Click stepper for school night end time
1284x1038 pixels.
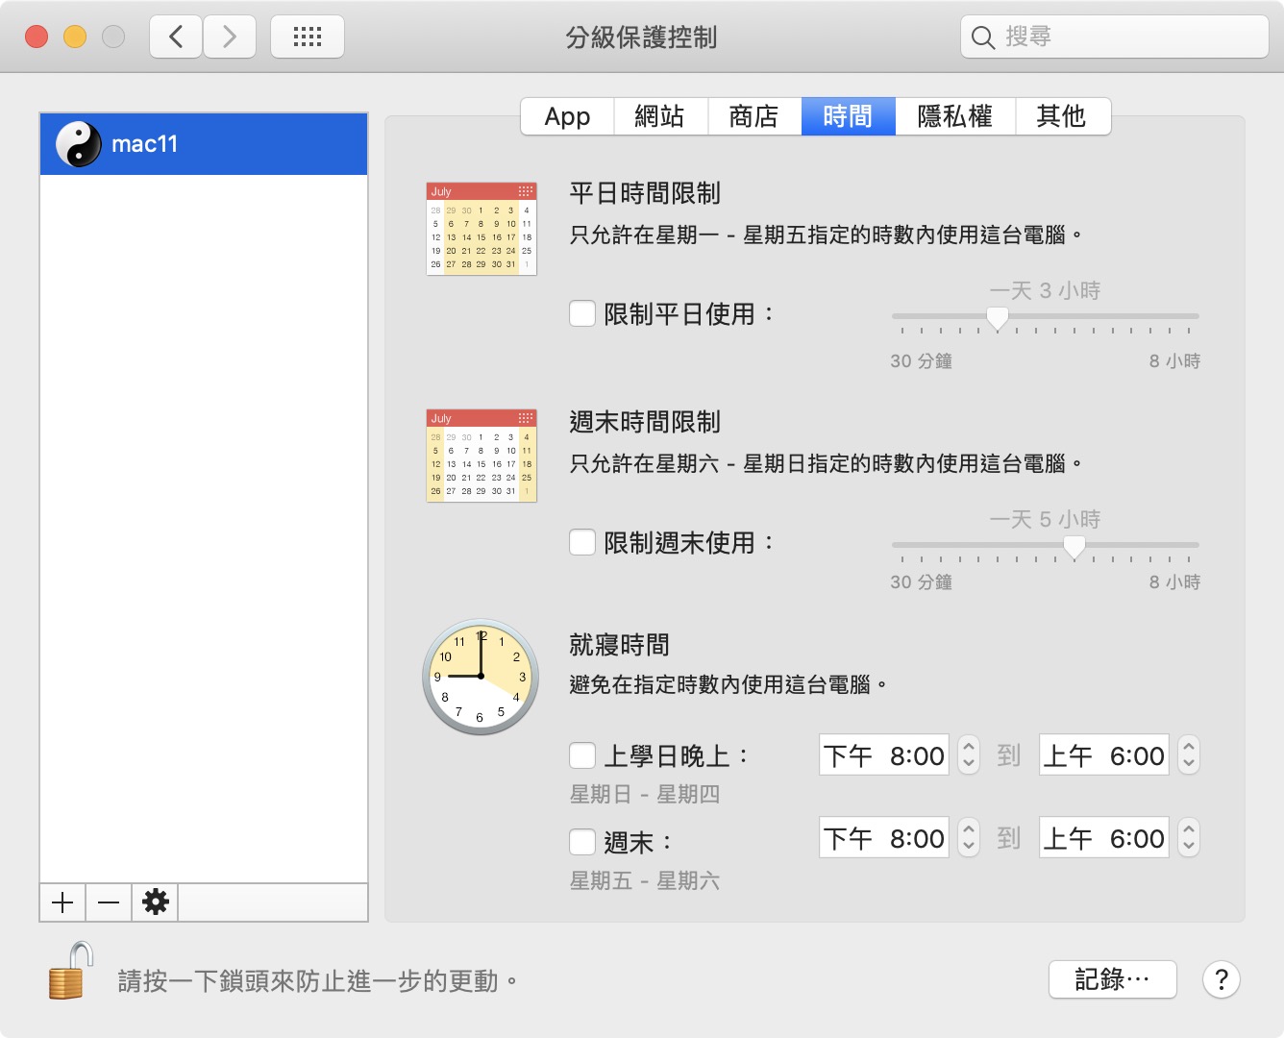pyautogui.click(x=1189, y=755)
